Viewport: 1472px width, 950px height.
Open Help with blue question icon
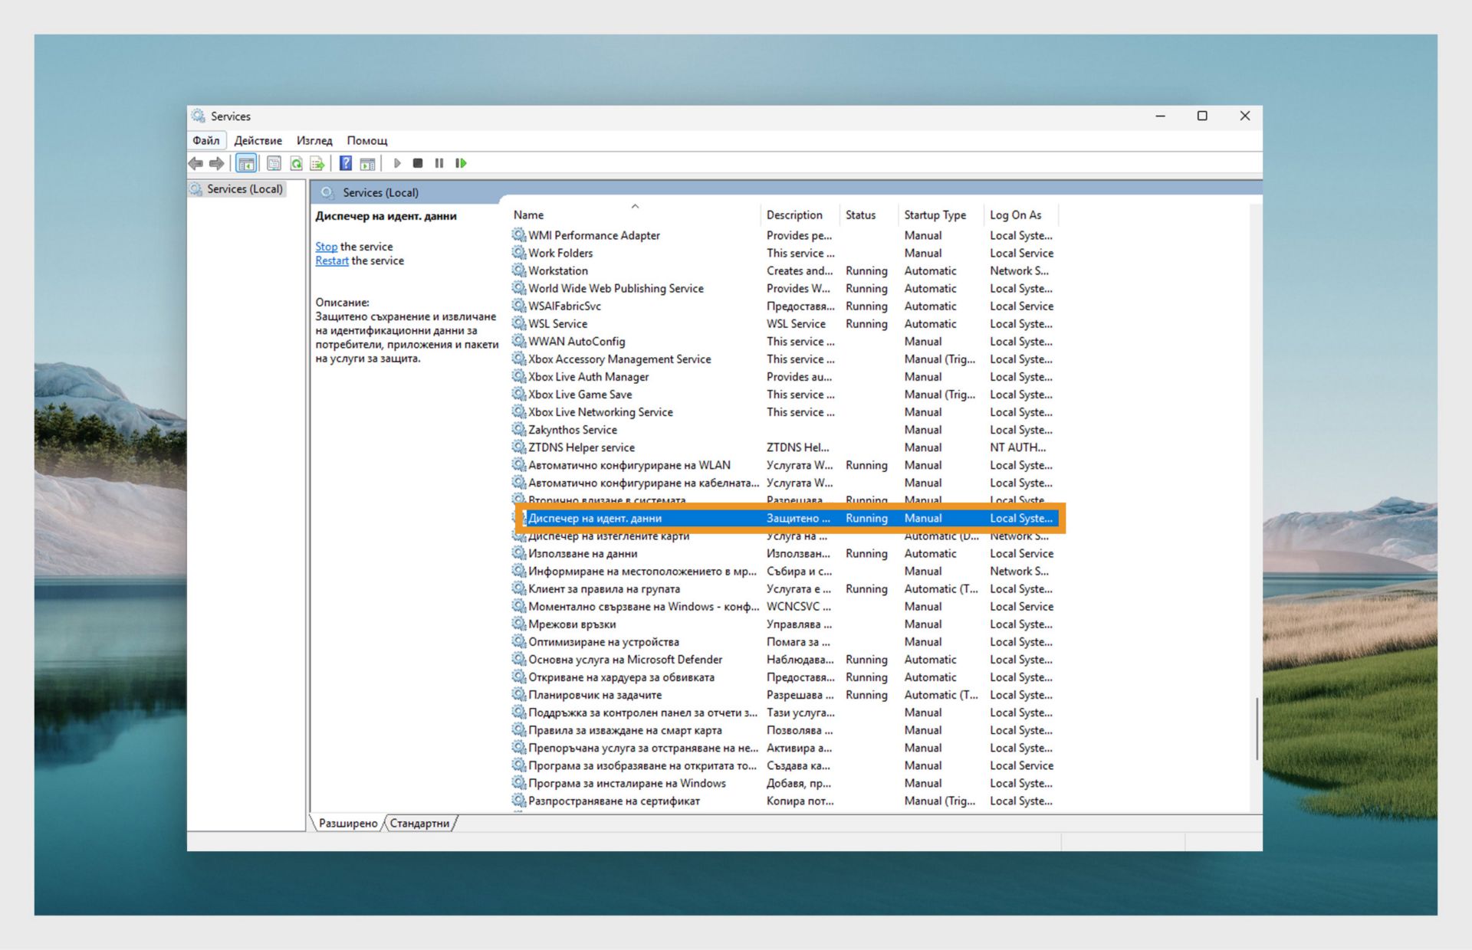point(346,163)
